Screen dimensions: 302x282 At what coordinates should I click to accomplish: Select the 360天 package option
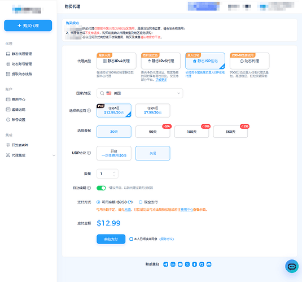230,132
